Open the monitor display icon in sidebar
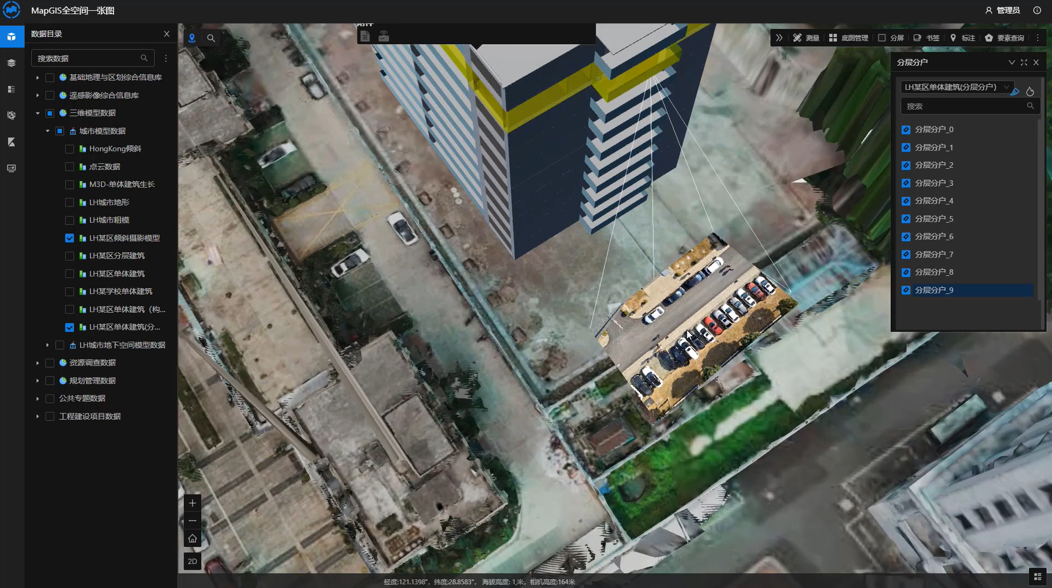Screen dimensions: 1052x588 click(x=11, y=168)
